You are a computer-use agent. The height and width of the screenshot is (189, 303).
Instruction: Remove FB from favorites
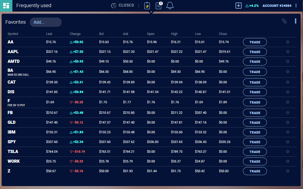click(x=288, y=113)
